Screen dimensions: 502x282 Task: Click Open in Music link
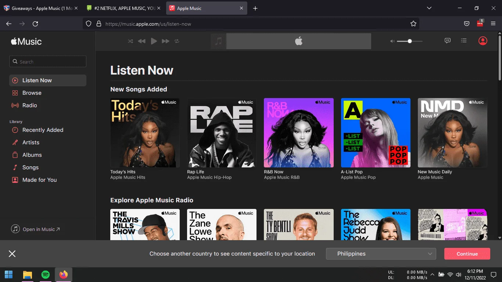36,229
